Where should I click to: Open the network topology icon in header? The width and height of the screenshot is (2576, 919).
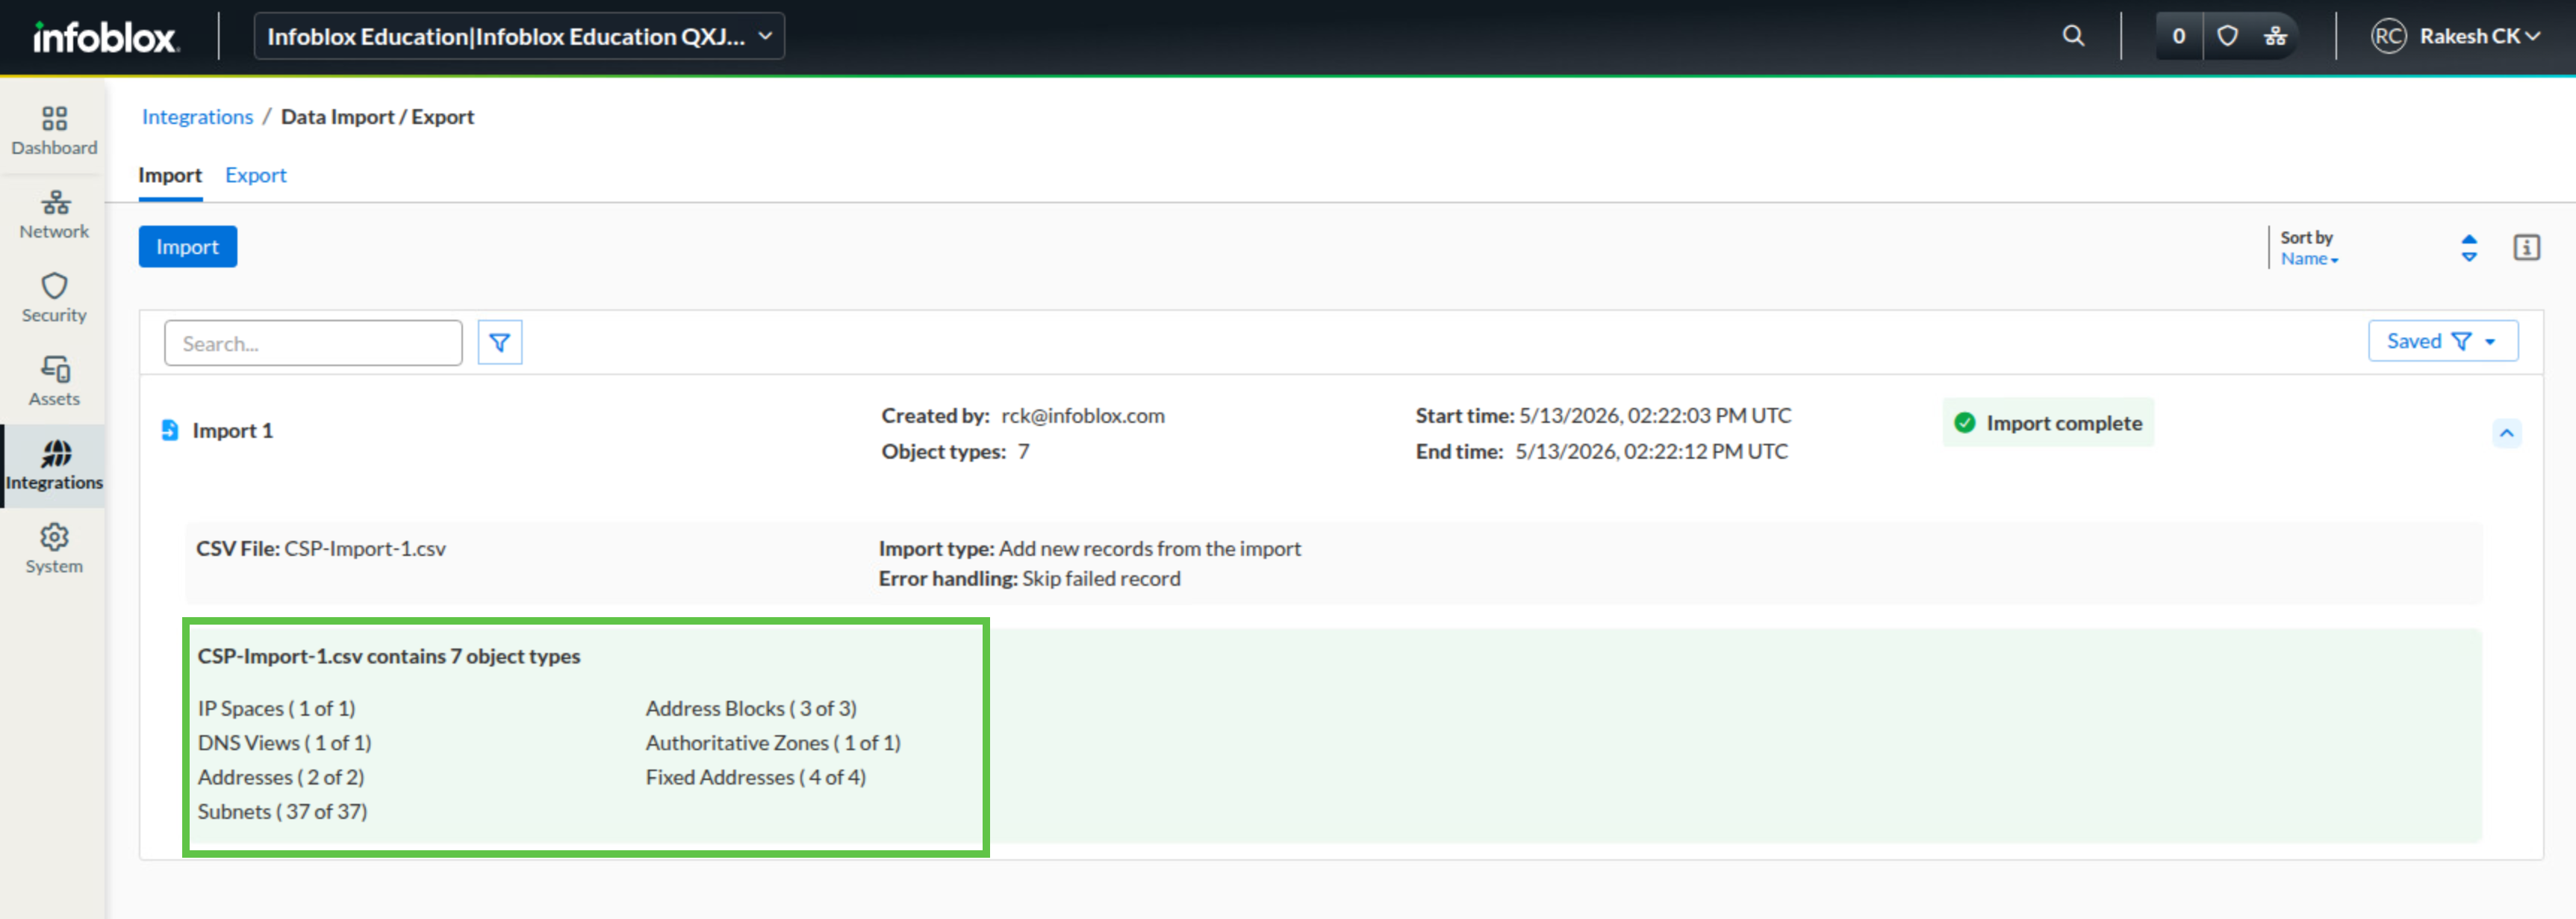point(2276,36)
